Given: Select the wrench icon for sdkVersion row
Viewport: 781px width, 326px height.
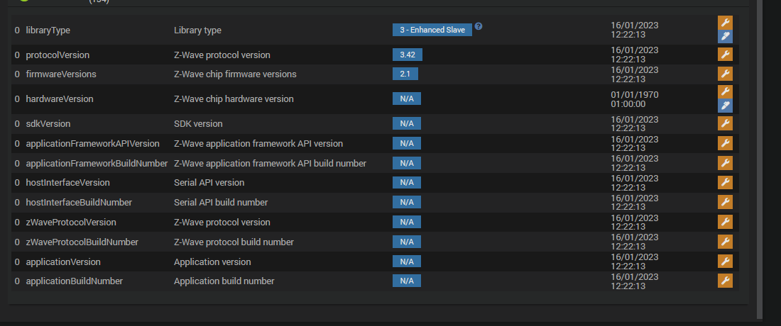Looking at the screenshot, I should (725, 123).
